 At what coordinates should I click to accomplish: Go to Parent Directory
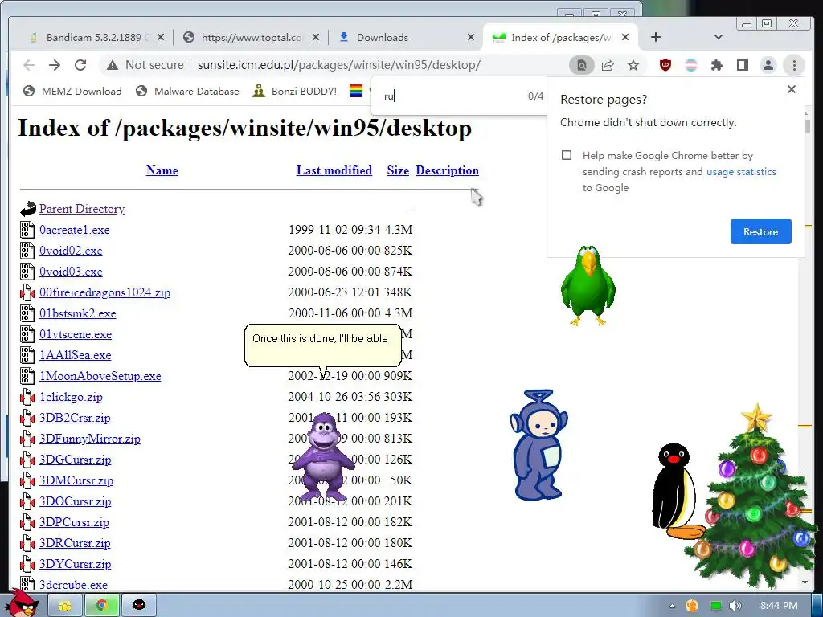pyautogui.click(x=82, y=209)
